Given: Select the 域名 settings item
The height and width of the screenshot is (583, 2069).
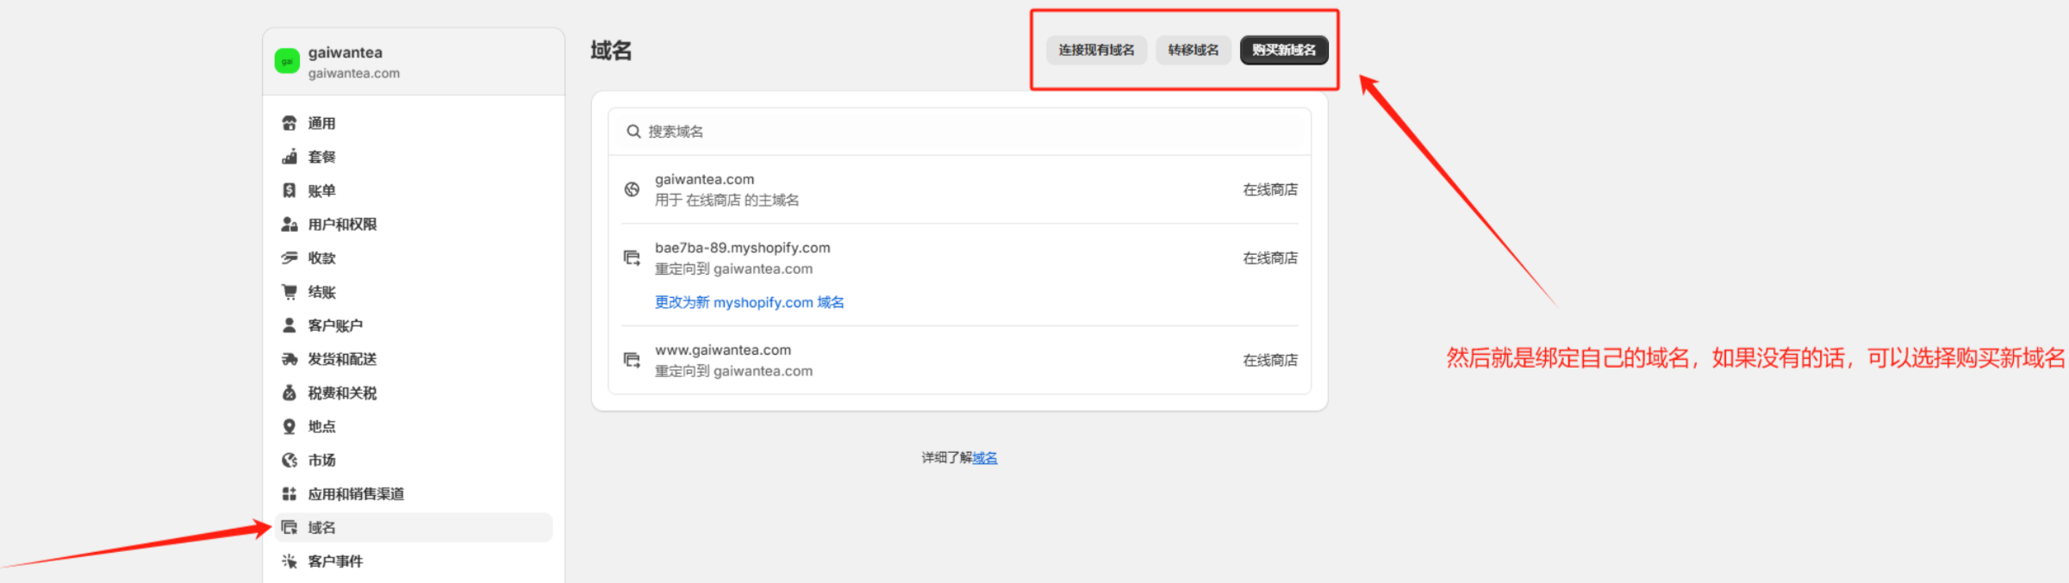Looking at the screenshot, I should 414,527.
